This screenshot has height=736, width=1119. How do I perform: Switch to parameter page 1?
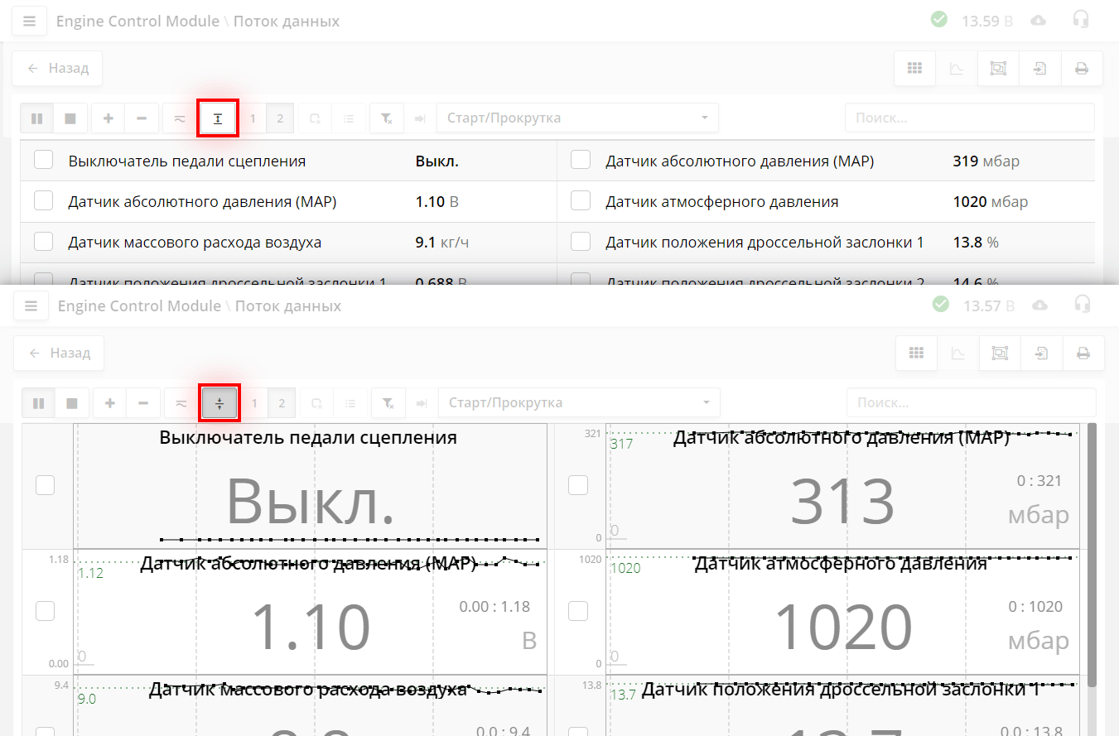point(252,118)
